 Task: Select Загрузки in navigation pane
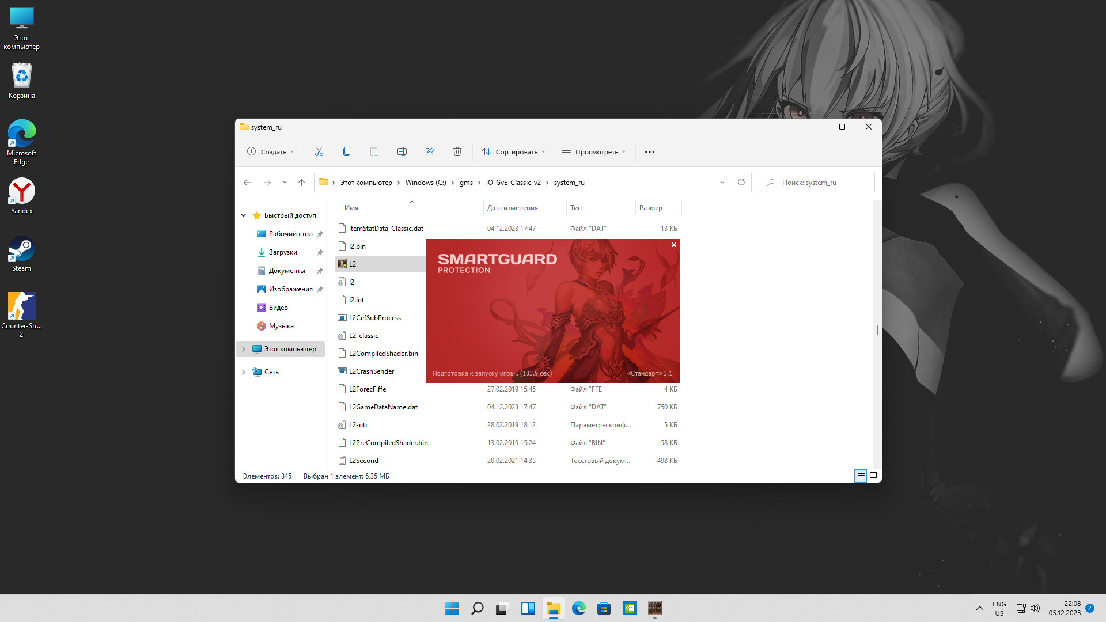[283, 252]
